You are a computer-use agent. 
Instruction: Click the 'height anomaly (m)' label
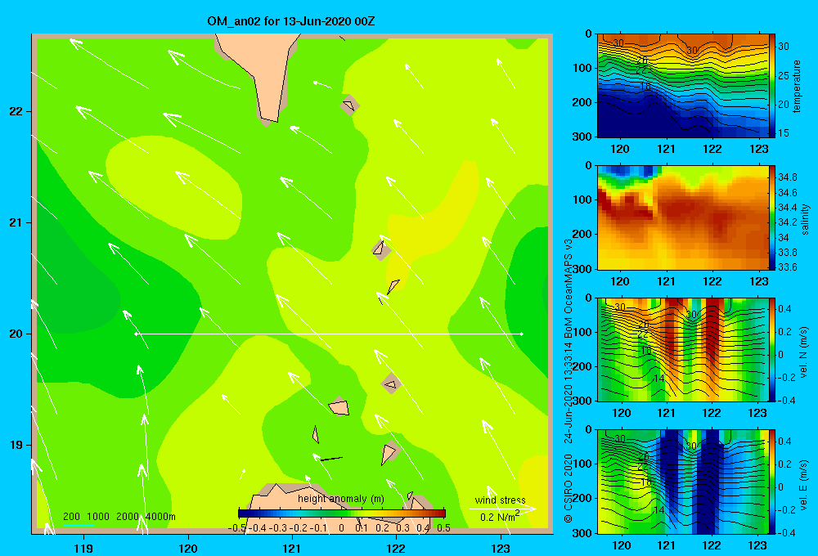pos(340,499)
